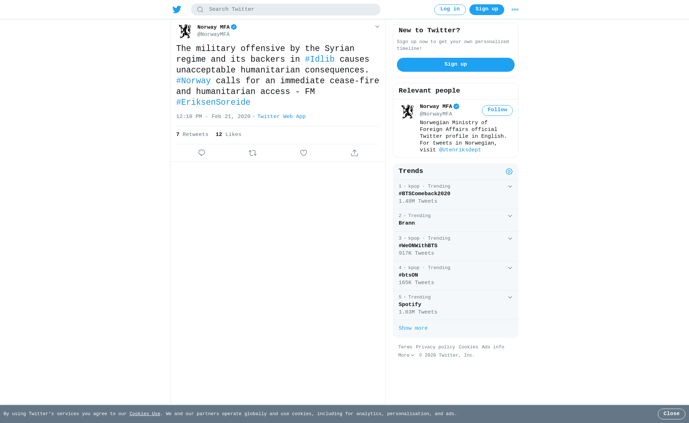This screenshot has height=423, width=689.
Task: Open the three-dot more menu in header
Action: 515,10
